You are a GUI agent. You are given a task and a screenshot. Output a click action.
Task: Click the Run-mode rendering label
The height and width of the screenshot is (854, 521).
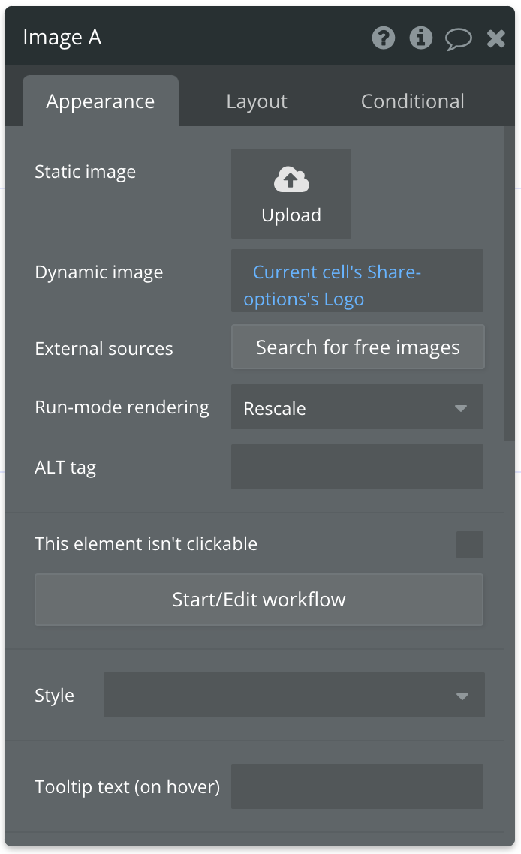(x=122, y=407)
